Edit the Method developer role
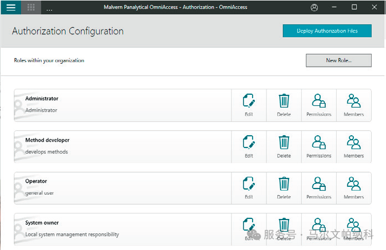 point(249,146)
